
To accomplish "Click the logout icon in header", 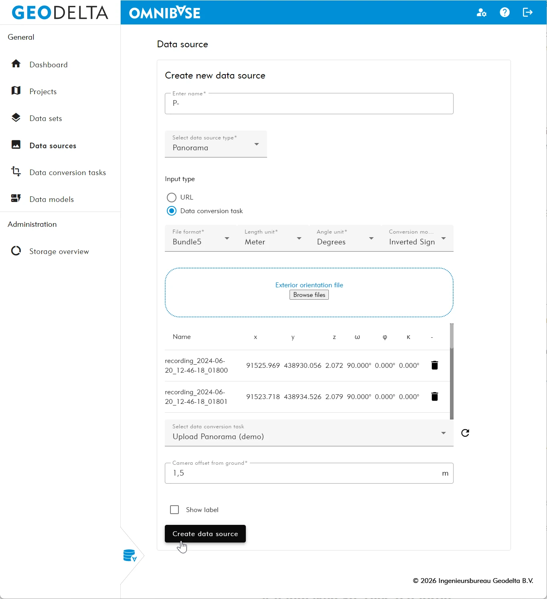I will 527,13.
